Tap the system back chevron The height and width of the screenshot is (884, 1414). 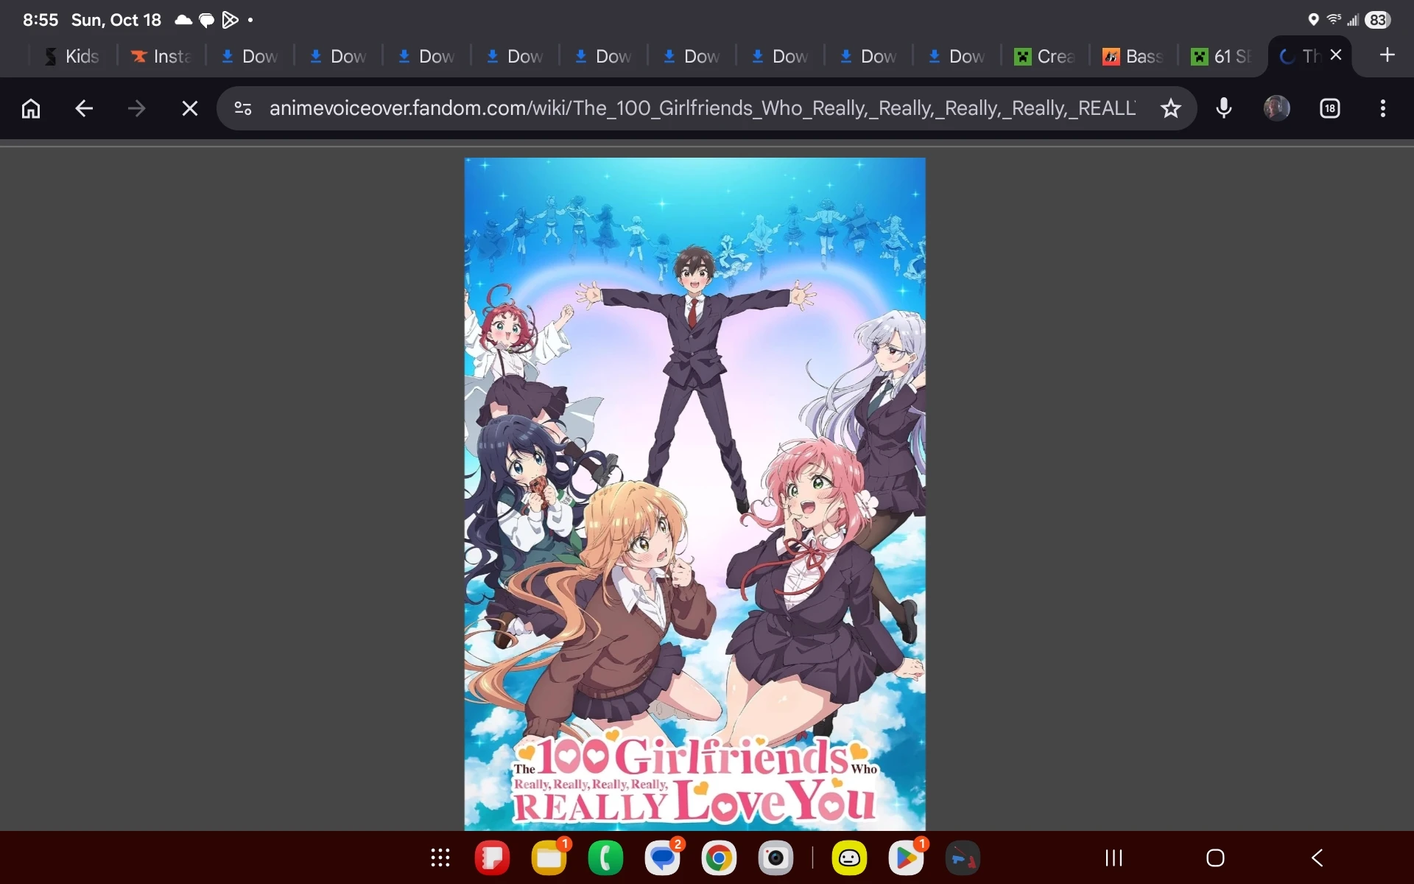click(1317, 857)
